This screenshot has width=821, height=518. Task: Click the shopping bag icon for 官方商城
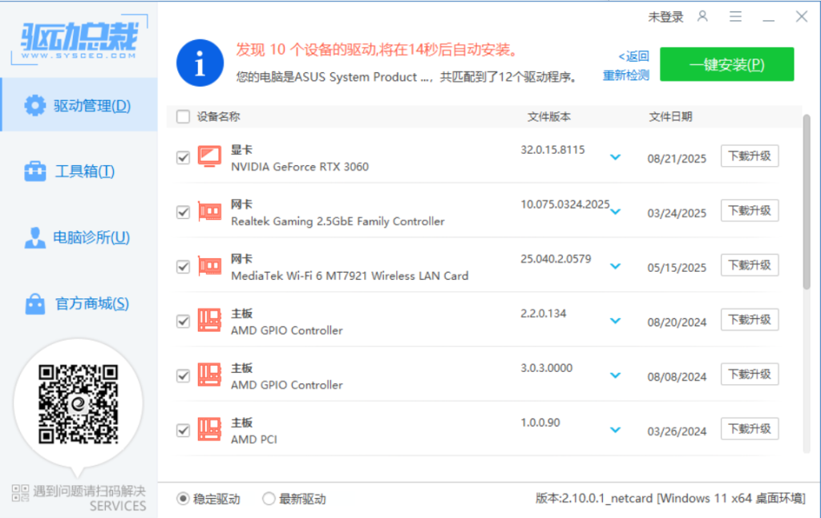[x=35, y=304]
